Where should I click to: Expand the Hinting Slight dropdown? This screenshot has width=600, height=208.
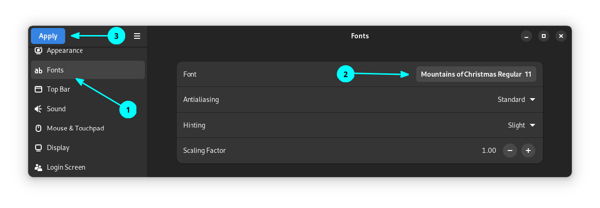(521, 125)
